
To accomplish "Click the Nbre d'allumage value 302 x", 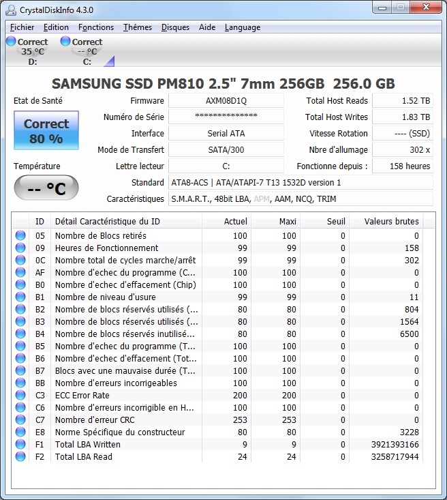I will pyautogui.click(x=403, y=149).
